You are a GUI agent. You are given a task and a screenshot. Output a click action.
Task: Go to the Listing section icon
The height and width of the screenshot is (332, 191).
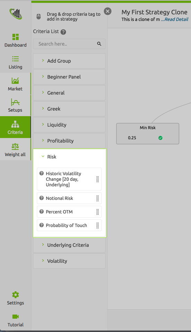coord(15,59)
